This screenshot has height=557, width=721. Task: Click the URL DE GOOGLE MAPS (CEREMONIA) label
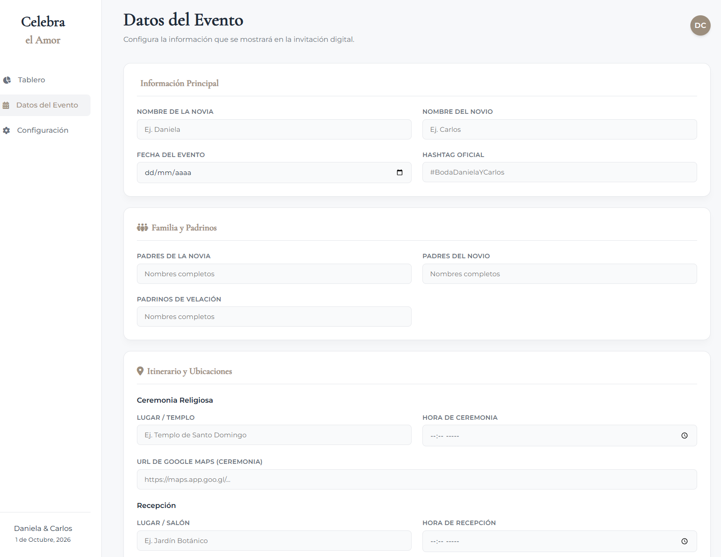click(200, 462)
